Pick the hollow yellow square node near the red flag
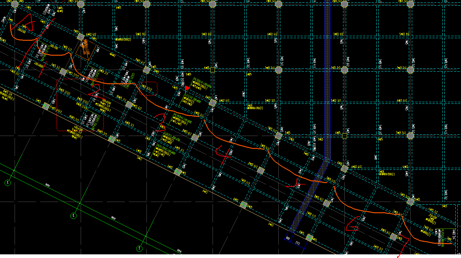This screenshot has width=461, height=258. 213,70
